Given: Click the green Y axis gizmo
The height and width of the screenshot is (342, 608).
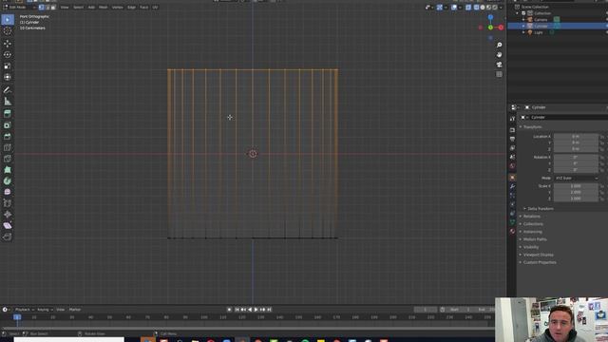Looking at the screenshot, I should (x=490, y=28).
